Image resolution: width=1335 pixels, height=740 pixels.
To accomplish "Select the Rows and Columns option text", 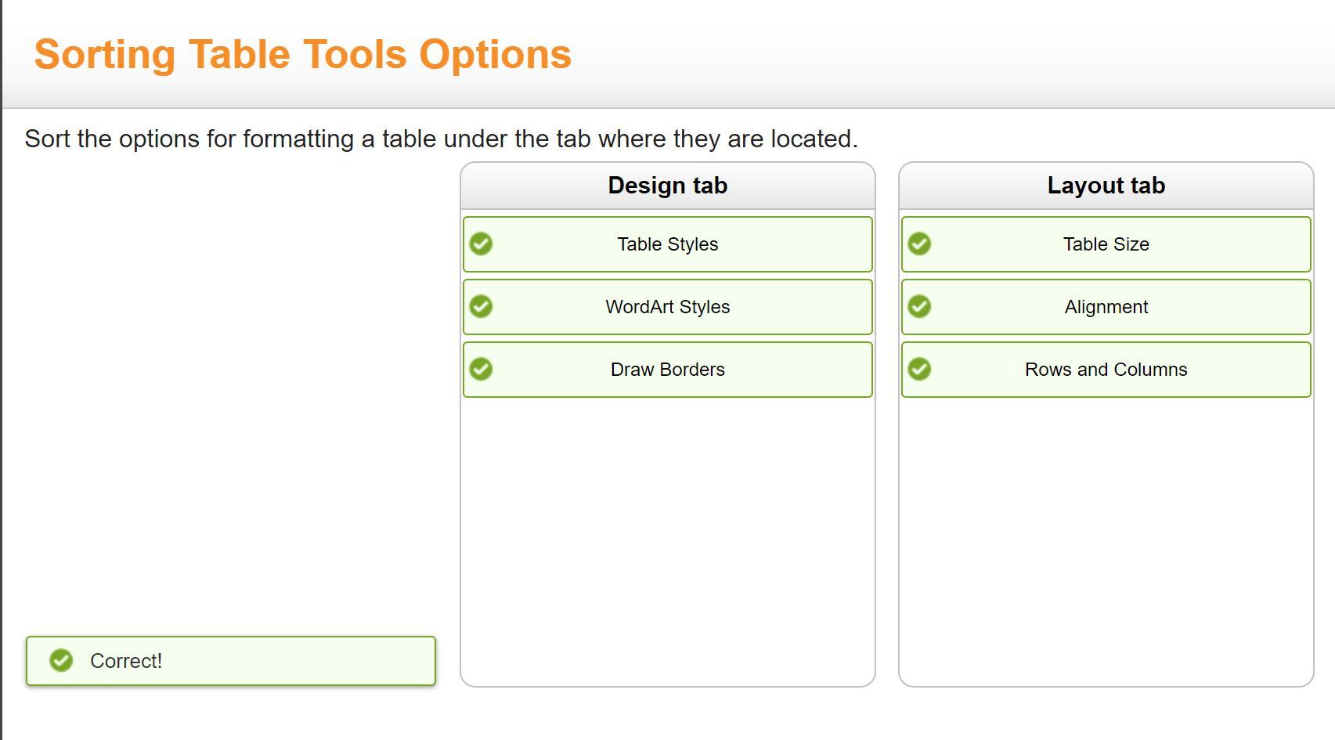I will 1106,370.
